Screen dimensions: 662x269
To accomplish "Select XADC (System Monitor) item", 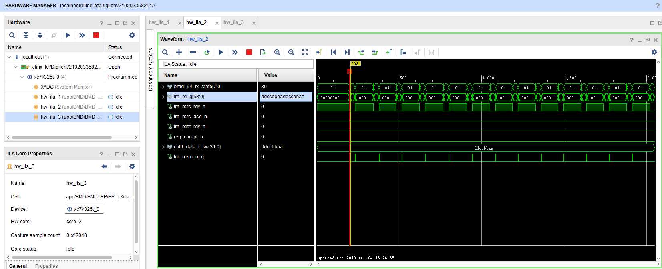I will pos(66,87).
